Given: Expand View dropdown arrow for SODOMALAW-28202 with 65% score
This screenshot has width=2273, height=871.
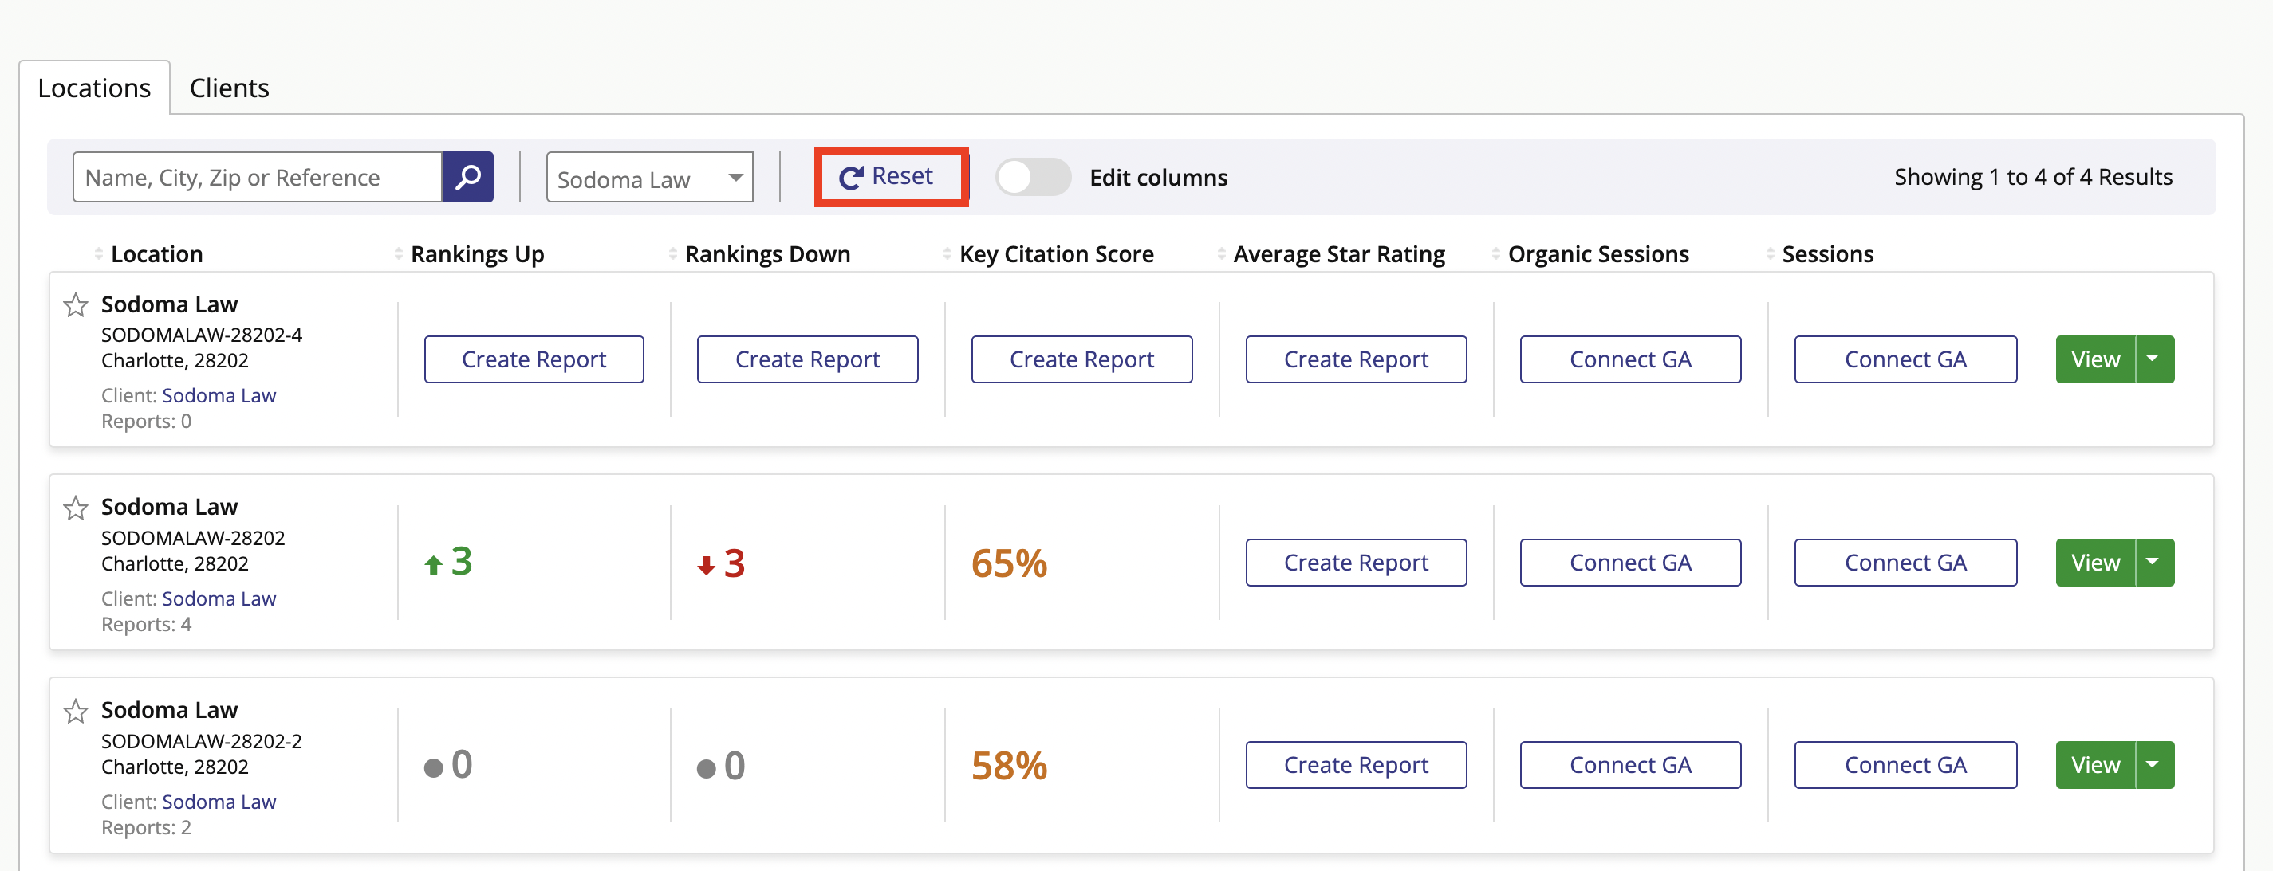Looking at the screenshot, I should coord(2155,563).
